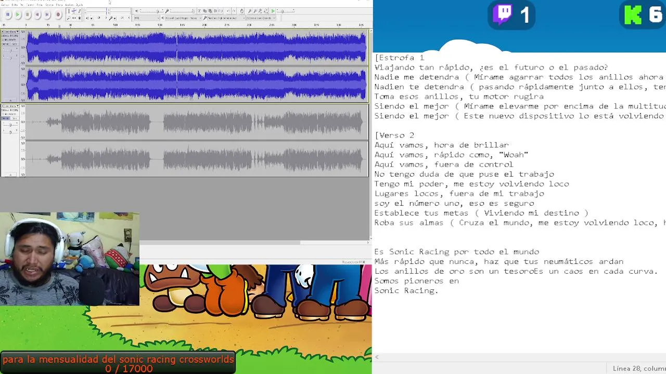Viewport: 666px width, 374px height.
Task: Open the Pistas menu
Action: coord(40,5)
